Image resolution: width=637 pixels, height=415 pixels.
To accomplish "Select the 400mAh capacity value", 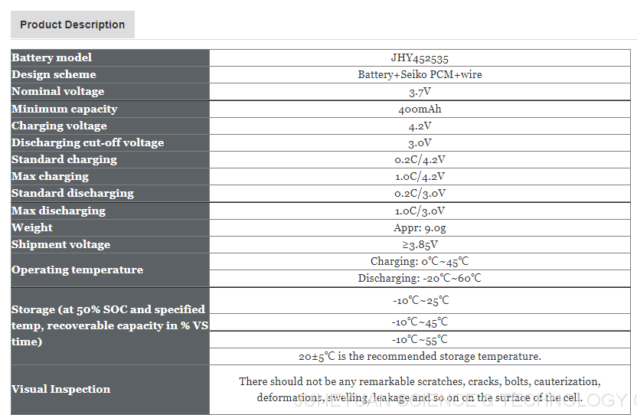I will pos(420,109).
